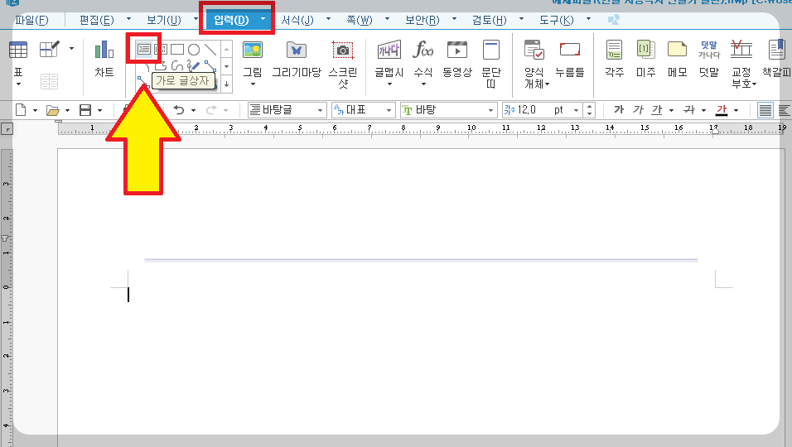Toggle strikethrough 가 formatting

(x=689, y=109)
